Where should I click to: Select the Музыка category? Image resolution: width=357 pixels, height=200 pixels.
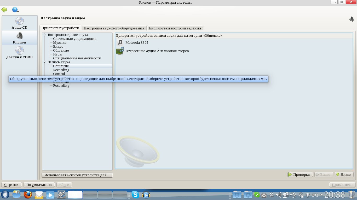60,42
